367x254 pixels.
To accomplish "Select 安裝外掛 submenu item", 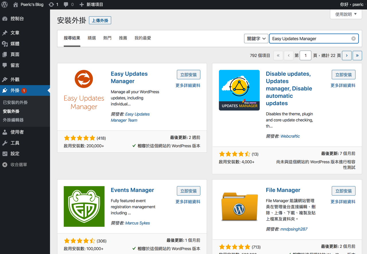I will pyautogui.click(x=11, y=111).
